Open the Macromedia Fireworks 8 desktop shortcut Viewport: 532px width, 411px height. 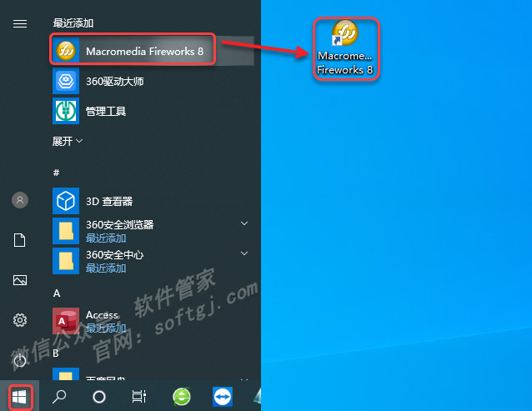pyautogui.click(x=345, y=48)
